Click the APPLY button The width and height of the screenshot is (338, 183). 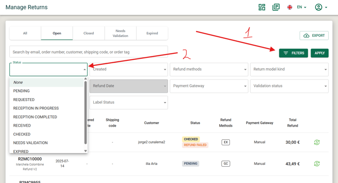tap(319, 53)
